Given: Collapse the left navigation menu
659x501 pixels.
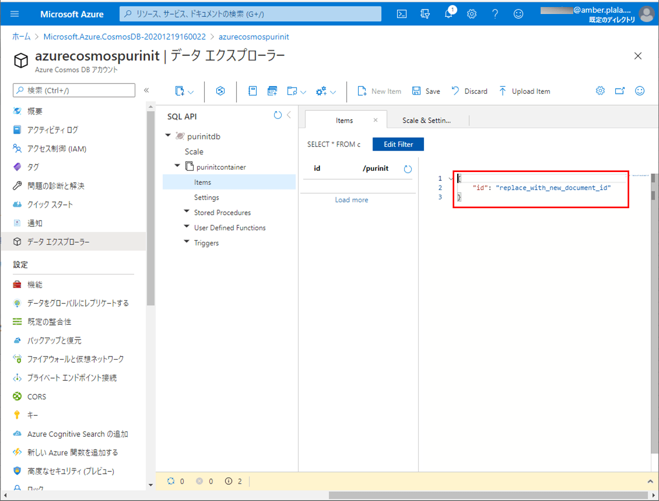Looking at the screenshot, I should click(x=146, y=90).
